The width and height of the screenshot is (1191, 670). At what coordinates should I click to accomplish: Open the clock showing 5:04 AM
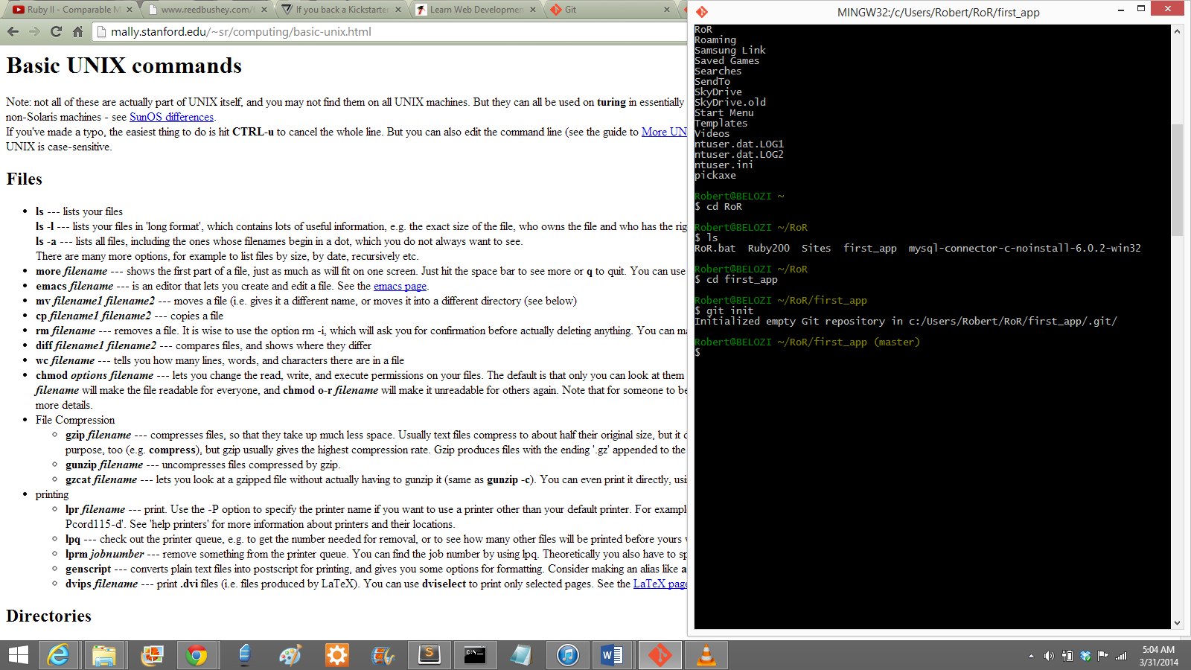click(1158, 656)
